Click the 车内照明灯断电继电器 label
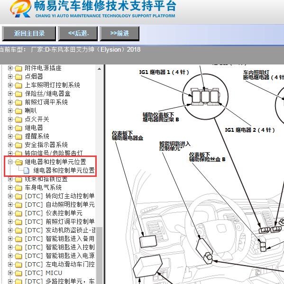The width and height of the screenshot is (284, 284). click(264, 75)
